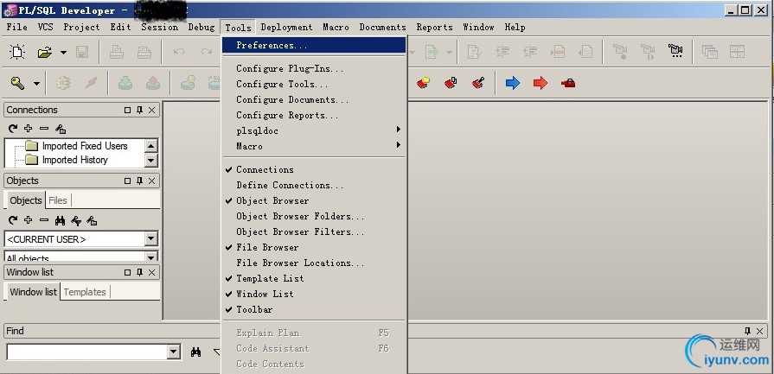Open the VCS menu
This screenshot has width=774, height=374.
click(x=46, y=27)
